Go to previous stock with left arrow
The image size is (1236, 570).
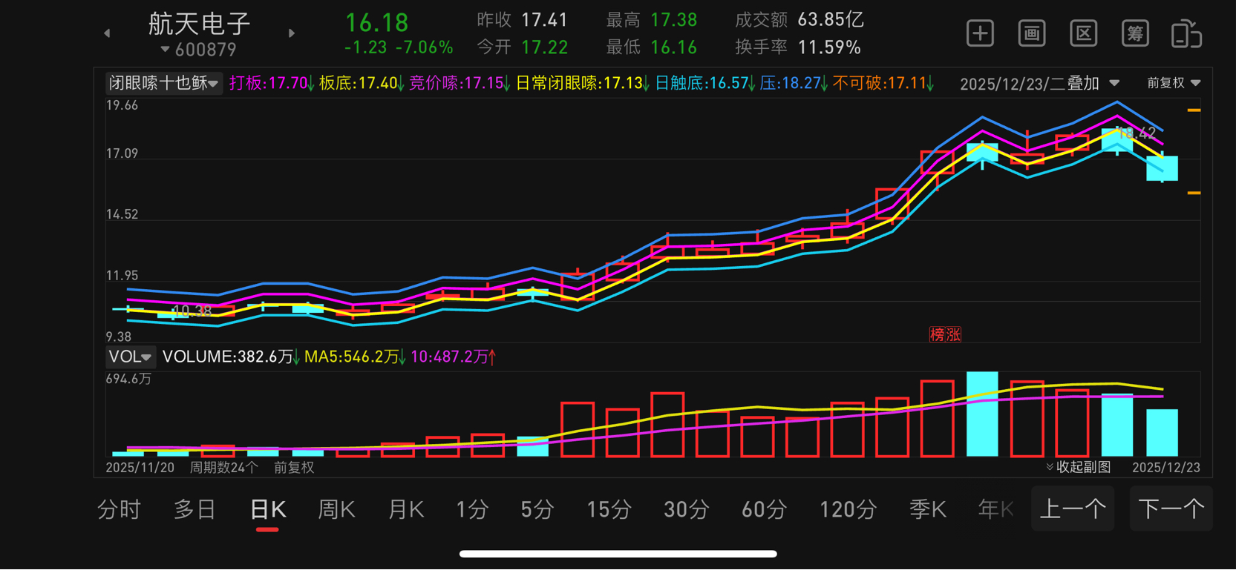107,33
